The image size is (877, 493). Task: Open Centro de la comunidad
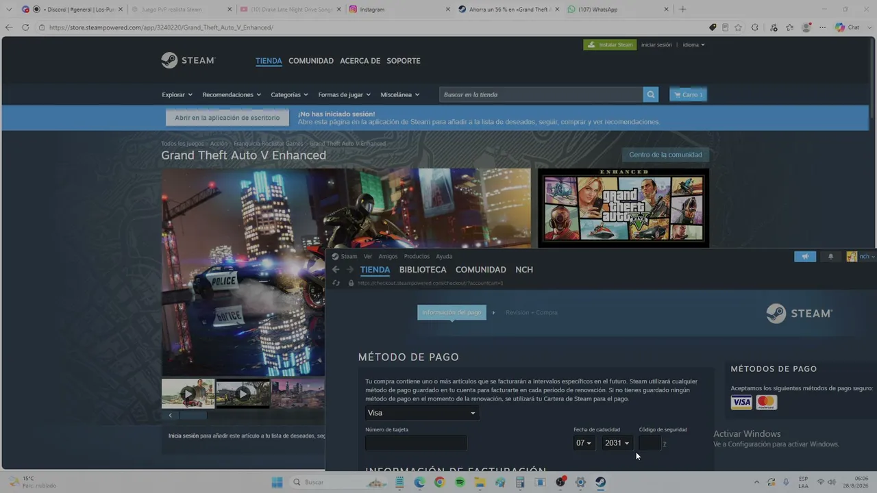tap(665, 155)
